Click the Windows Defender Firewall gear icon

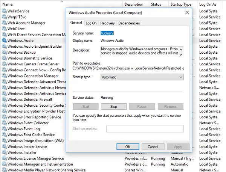pyautogui.click(x=4, y=99)
